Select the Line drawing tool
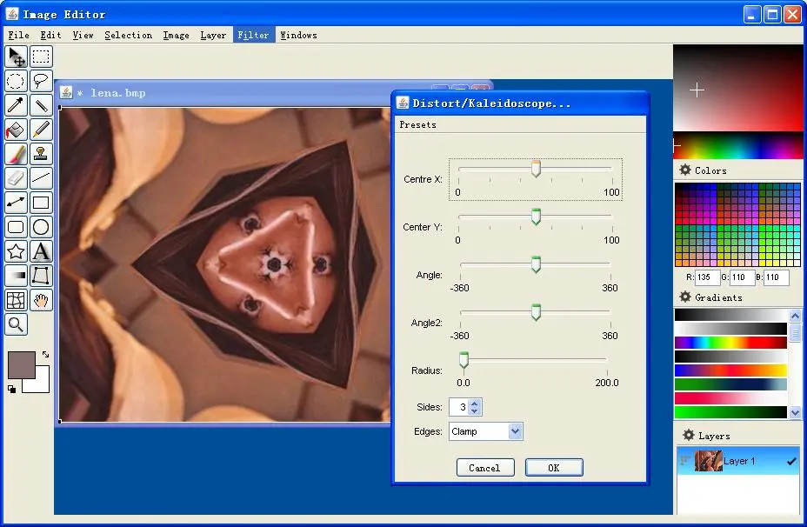Image resolution: width=807 pixels, height=527 pixels. click(41, 178)
